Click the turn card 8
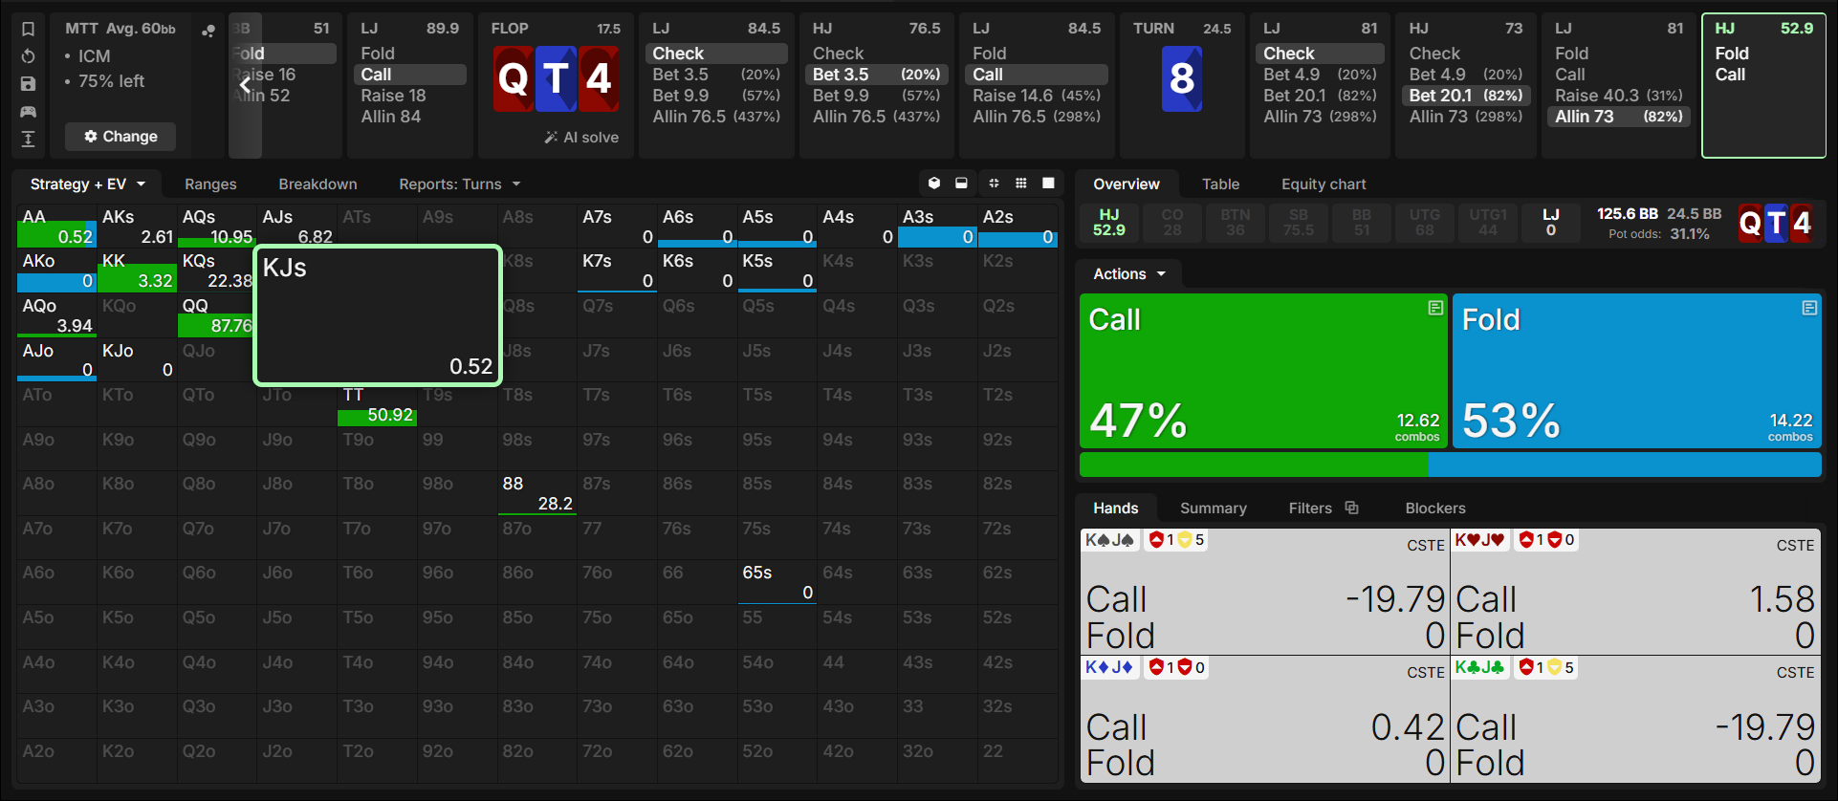The height and width of the screenshot is (801, 1838). [x=1181, y=78]
